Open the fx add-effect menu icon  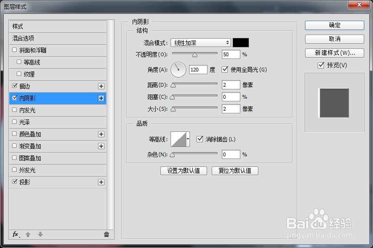16,235
